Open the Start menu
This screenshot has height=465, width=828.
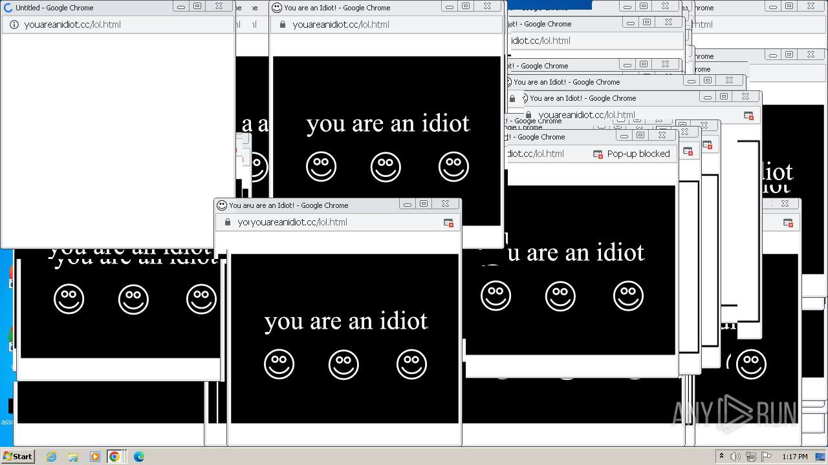pos(17,457)
